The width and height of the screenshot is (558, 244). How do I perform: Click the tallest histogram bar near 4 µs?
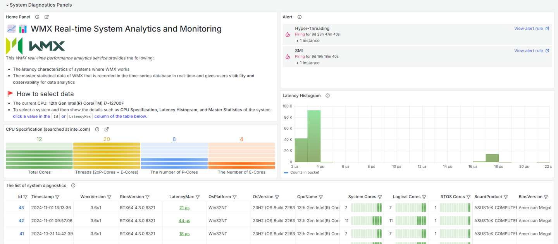pyautogui.click(x=314, y=136)
